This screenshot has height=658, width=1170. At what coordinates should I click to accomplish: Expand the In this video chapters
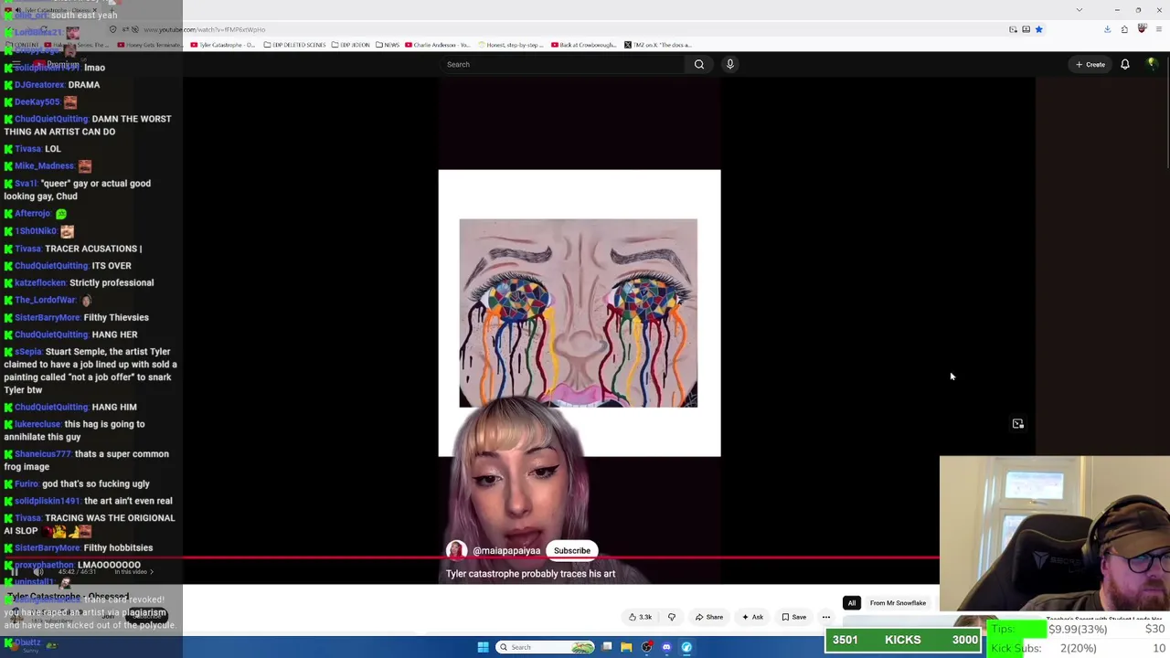(134, 572)
